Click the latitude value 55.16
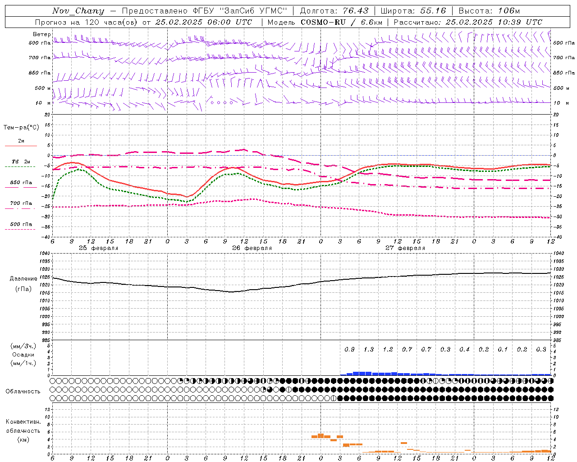Image resolution: width=577 pixels, height=462 pixels. 433,11
